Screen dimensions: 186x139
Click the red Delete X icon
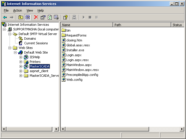pos(36,17)
